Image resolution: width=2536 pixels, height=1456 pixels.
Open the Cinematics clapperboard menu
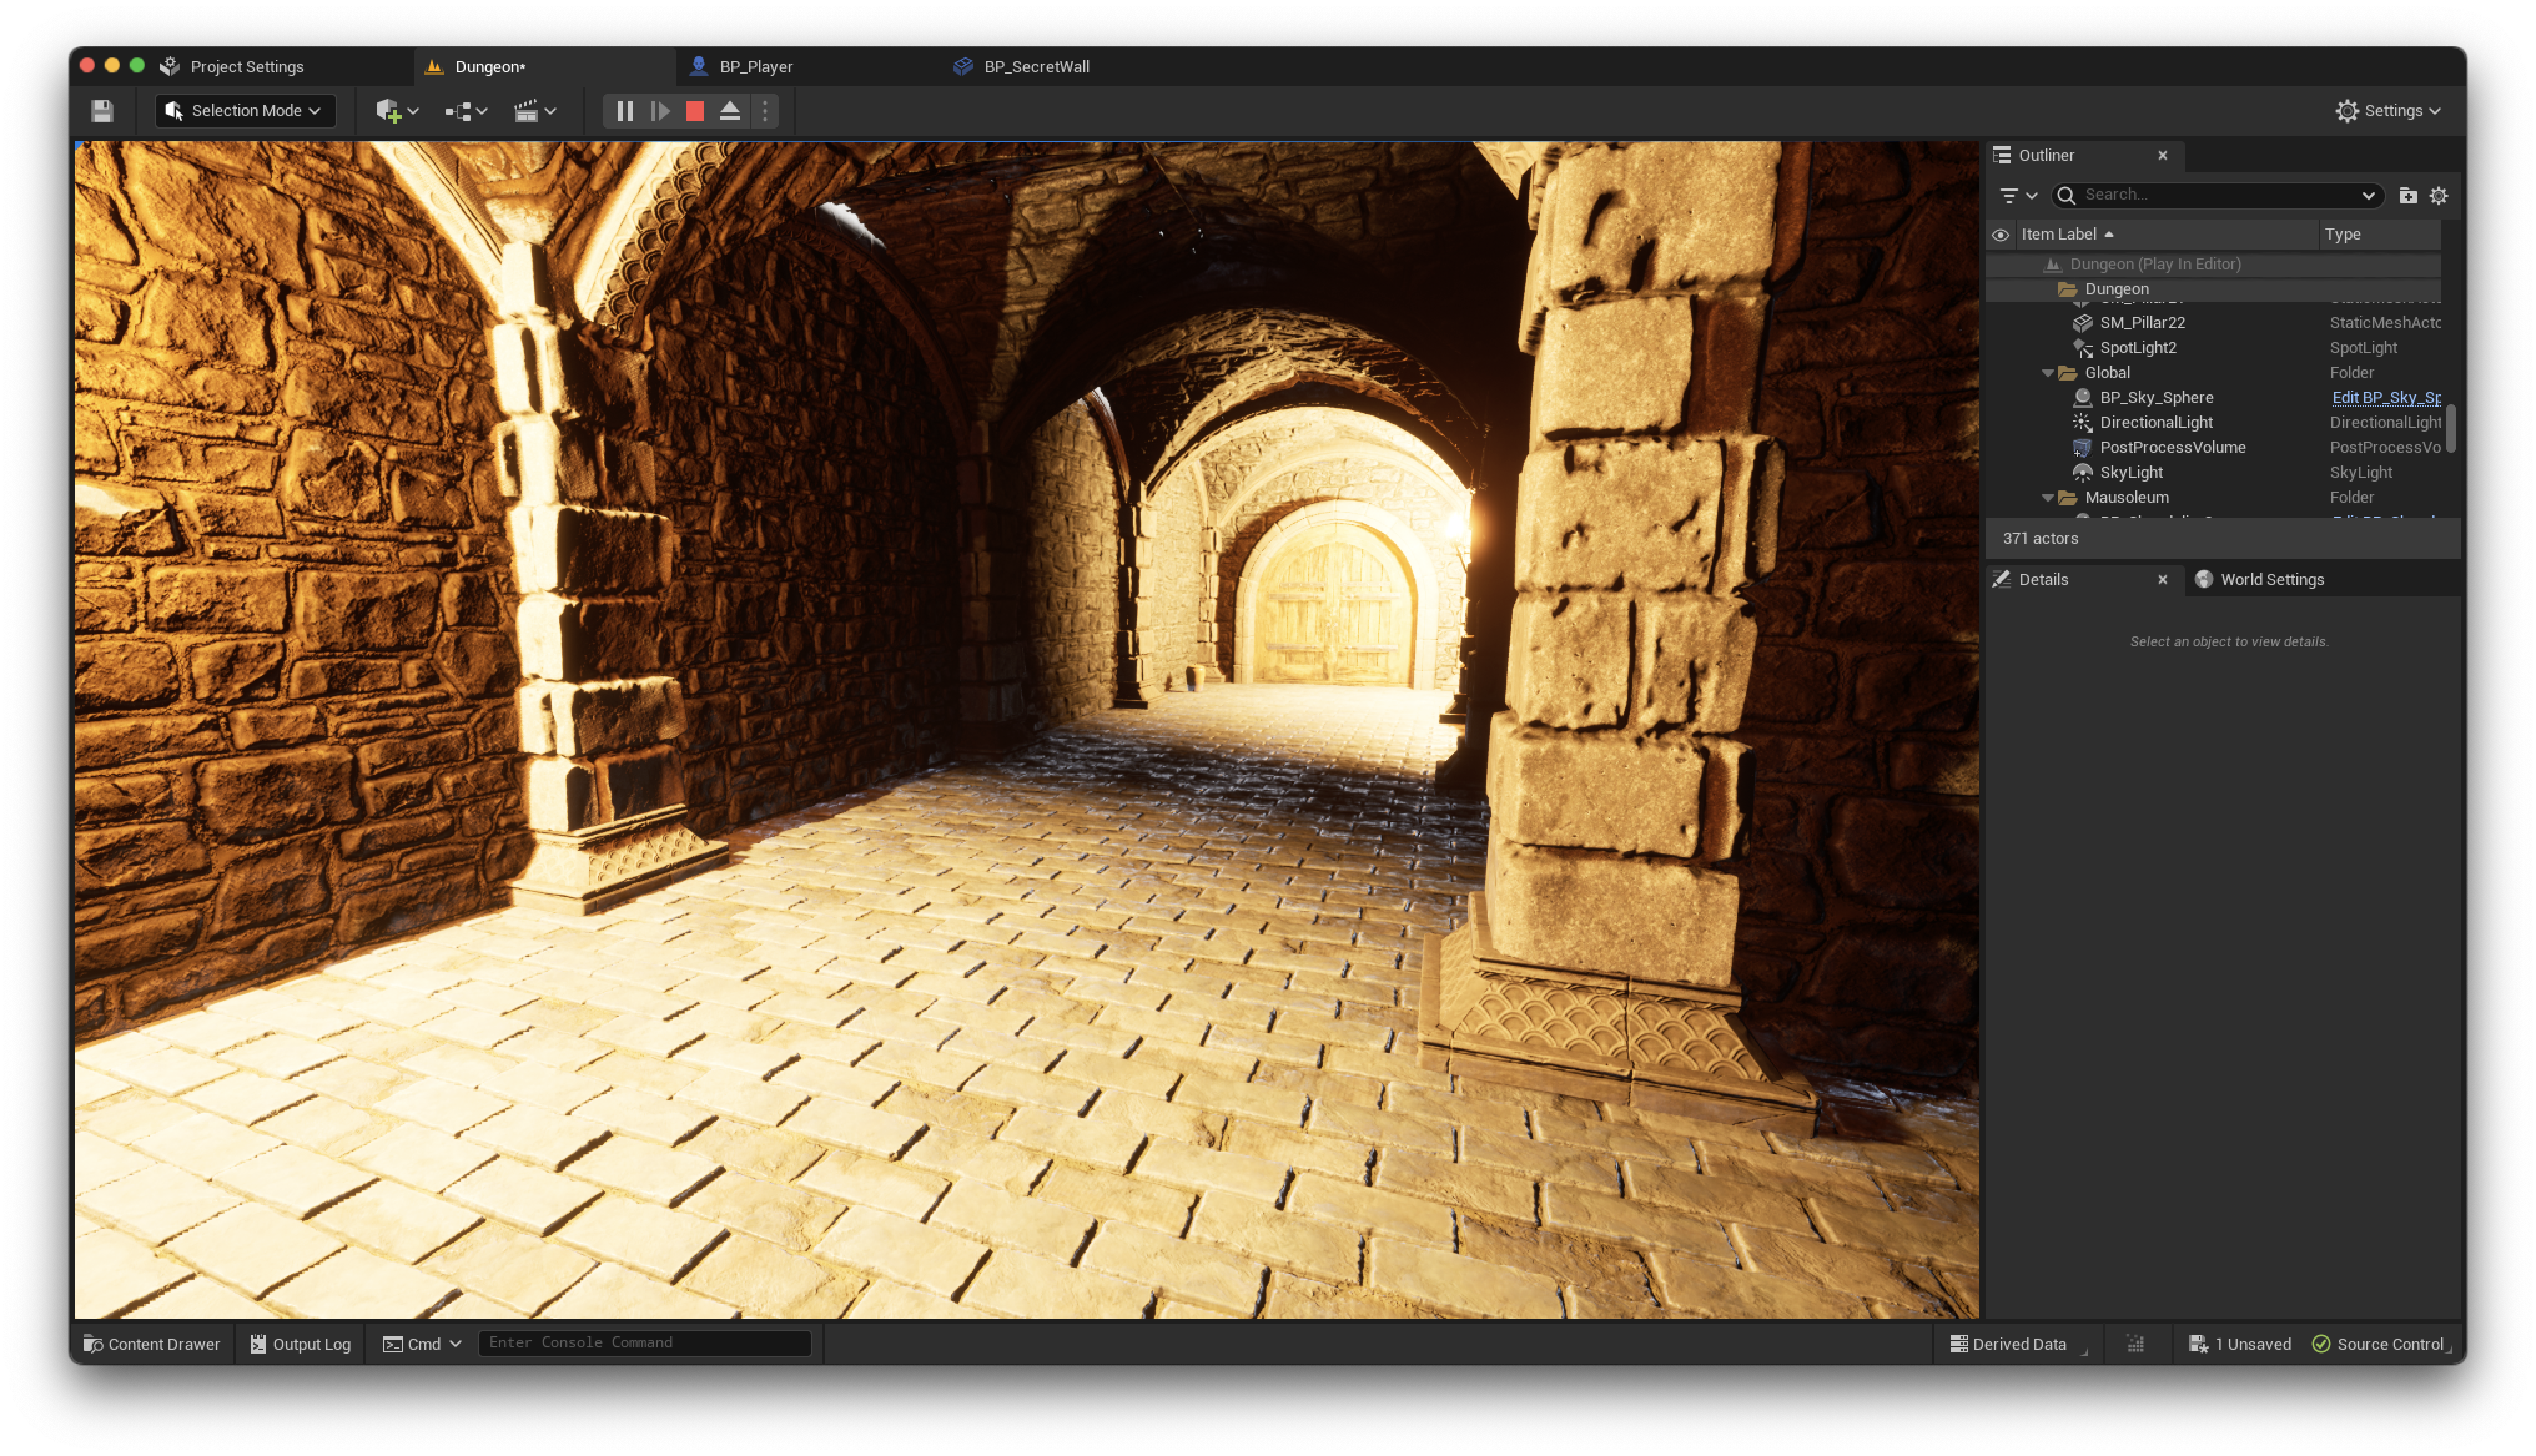(534, 111)
